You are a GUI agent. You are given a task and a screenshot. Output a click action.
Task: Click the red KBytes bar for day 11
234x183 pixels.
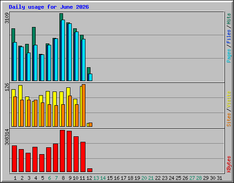[83, 157]
